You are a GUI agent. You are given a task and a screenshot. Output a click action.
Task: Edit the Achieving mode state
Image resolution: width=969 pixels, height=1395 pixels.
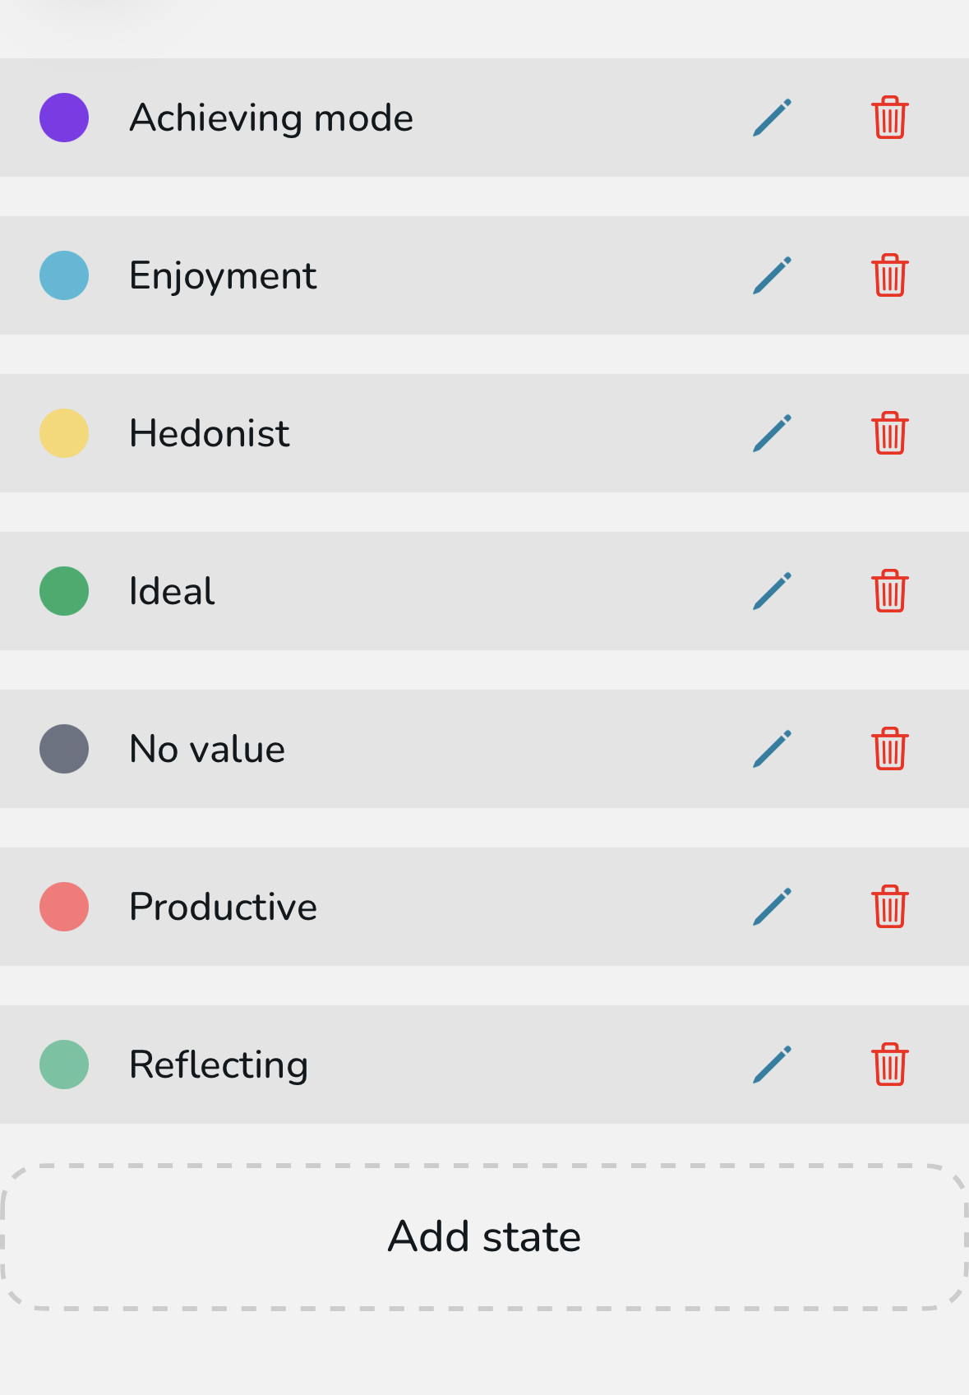(772, 118)
